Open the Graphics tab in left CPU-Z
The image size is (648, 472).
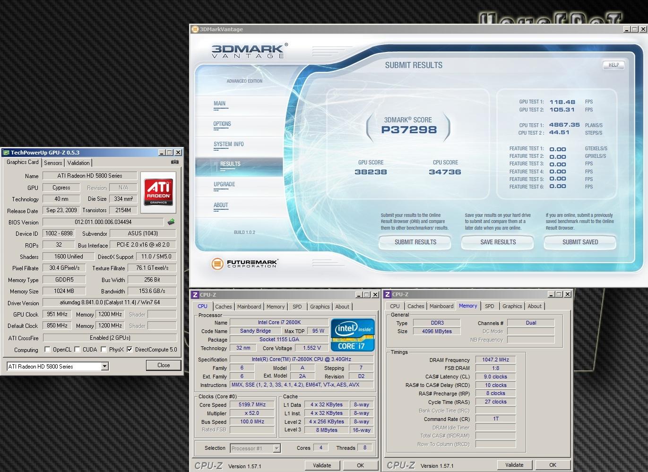pyautogui.click(x=320, y=307)
